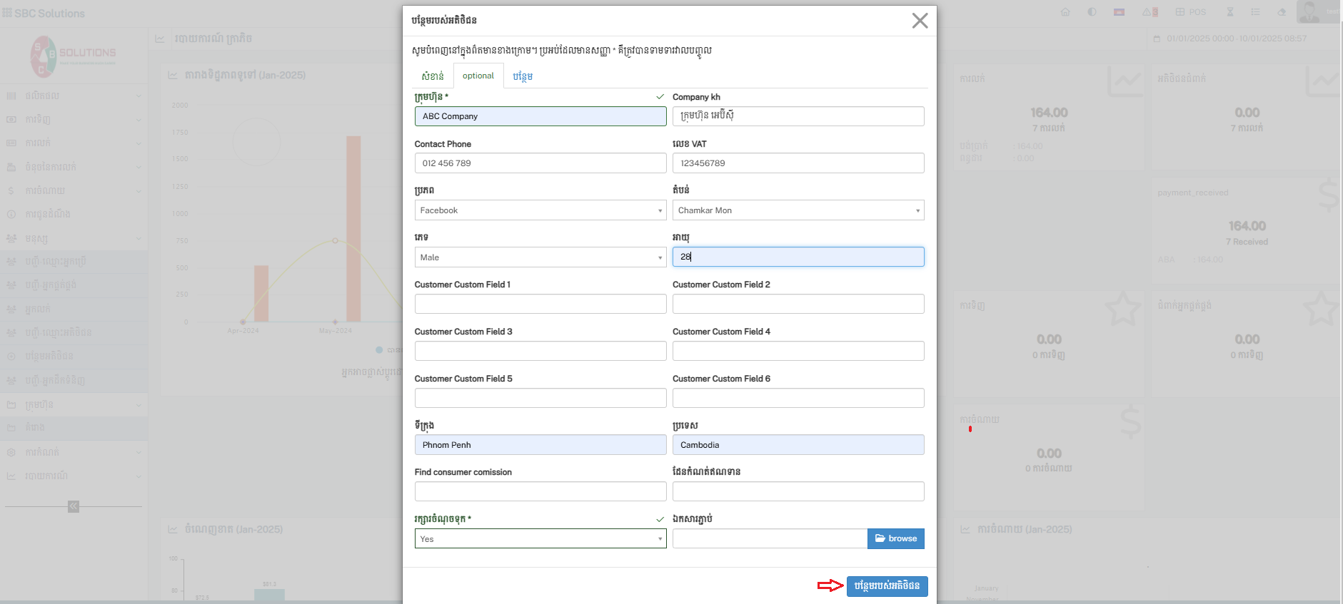Click the home icon in top bar

click(x=1065, y=12)
